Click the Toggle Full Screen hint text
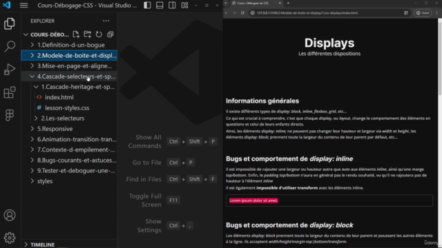The height and width of the screenshot is (248, 442). pyautogui.click(x=145, y=200)
